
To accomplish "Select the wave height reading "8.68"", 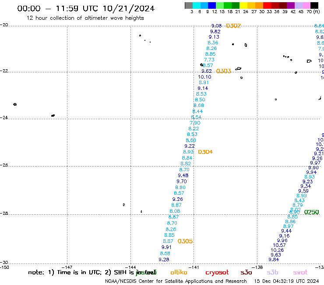I will (x=199, y=106).
